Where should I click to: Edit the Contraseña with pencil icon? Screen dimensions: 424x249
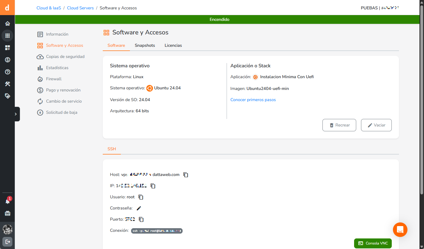139,208
